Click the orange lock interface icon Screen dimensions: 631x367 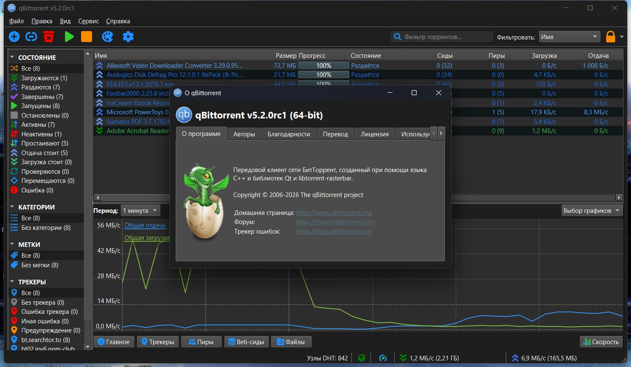pyautogui.click(x=611, y=37)
